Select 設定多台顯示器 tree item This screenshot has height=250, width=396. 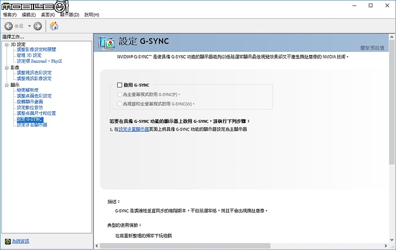click(32, 125)
